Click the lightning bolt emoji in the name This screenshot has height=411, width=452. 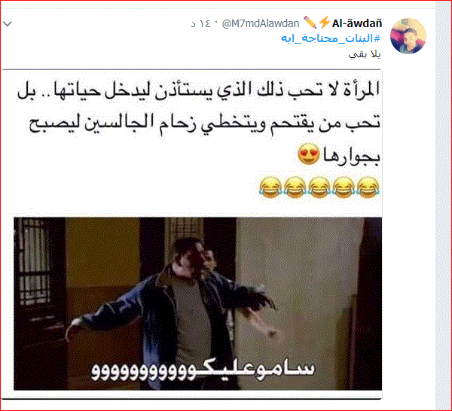pyautogui.click(x=325, y=23)
